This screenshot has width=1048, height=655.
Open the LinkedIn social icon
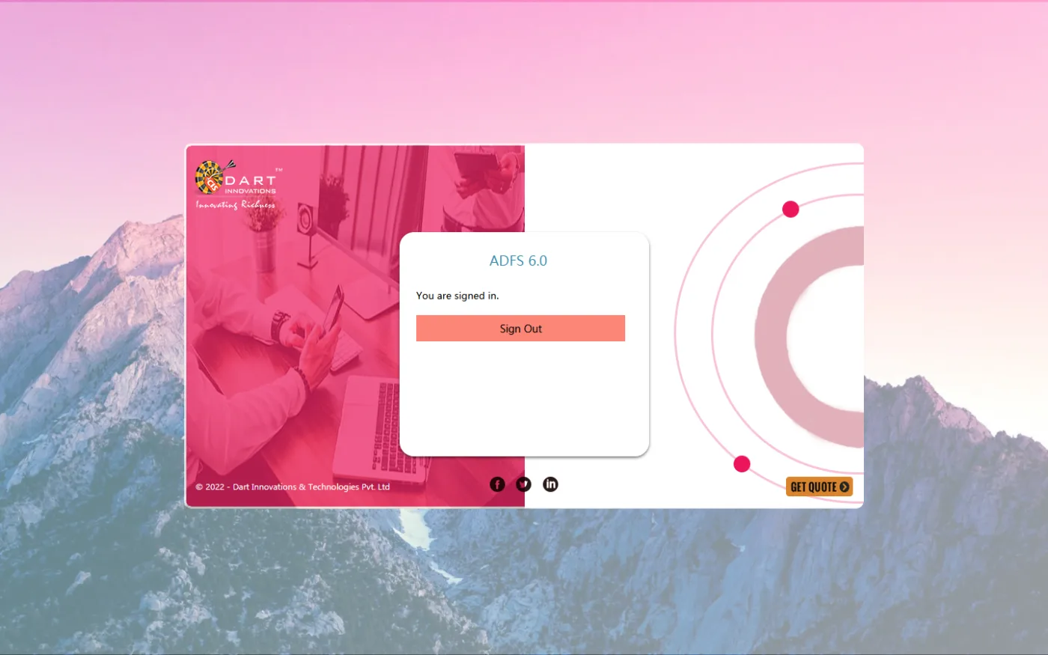pos(550,484)
